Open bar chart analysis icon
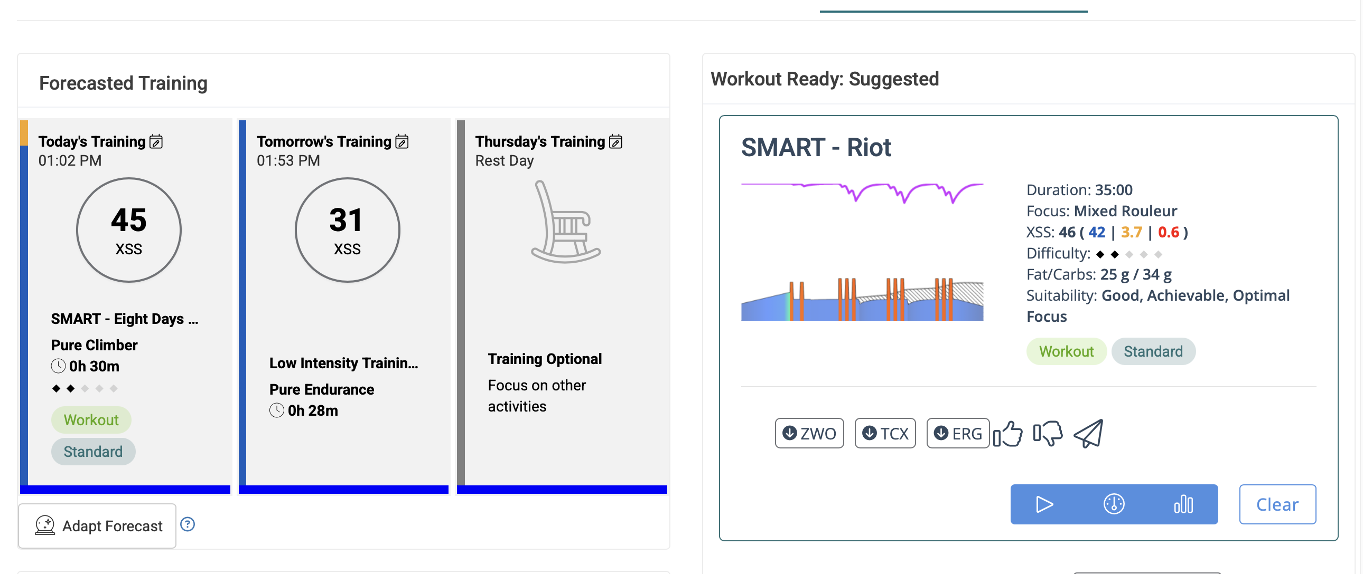This screenshot has height=574, width=1363. (x=1183, y=504)
